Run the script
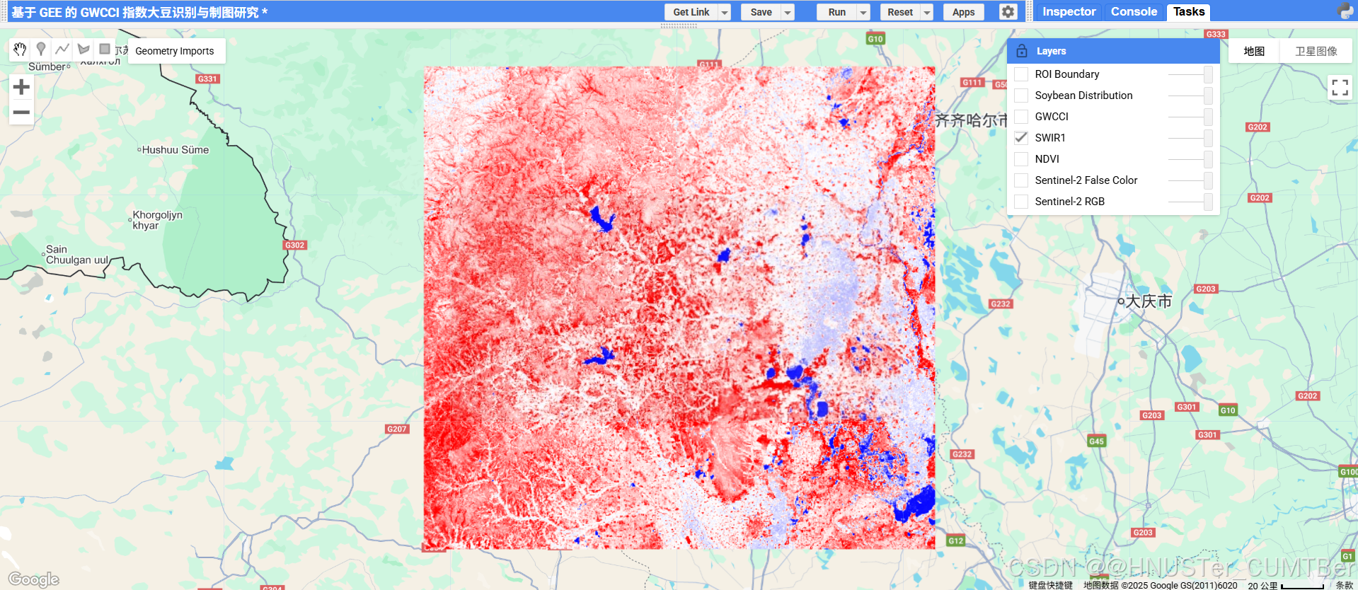 [836, 12]
